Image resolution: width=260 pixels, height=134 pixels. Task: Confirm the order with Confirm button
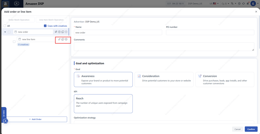click(251, 129)
